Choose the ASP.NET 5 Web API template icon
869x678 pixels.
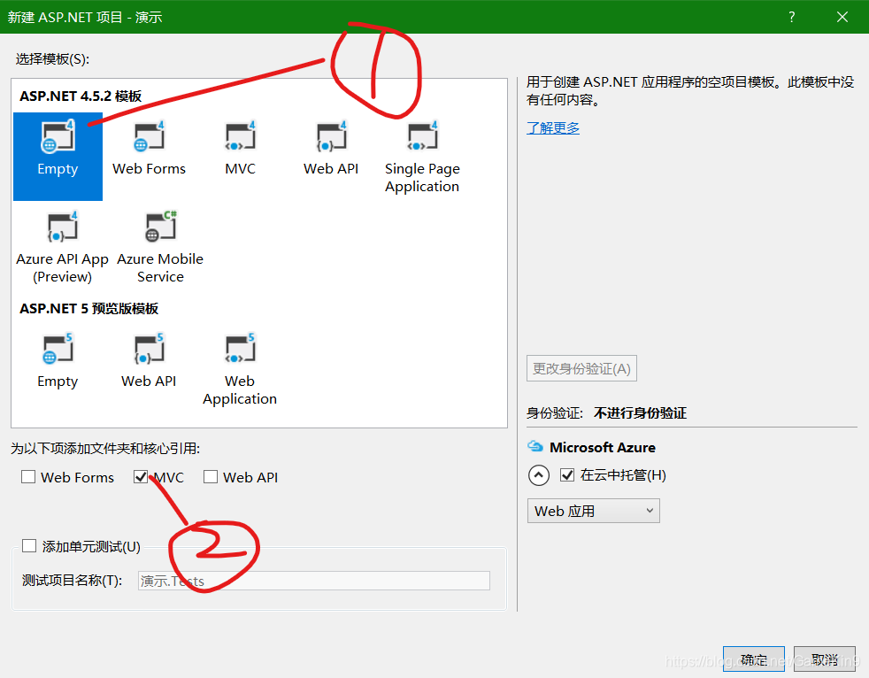(149, 350)
